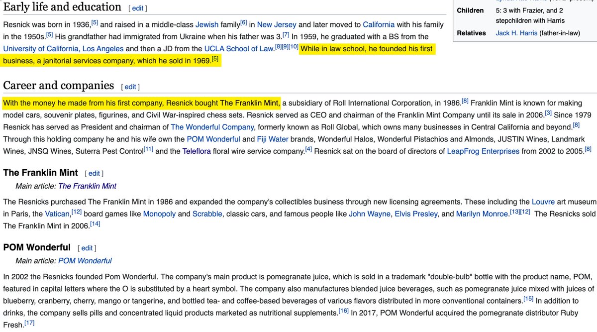Open citation [6] after Jewish family

(244, 22)
